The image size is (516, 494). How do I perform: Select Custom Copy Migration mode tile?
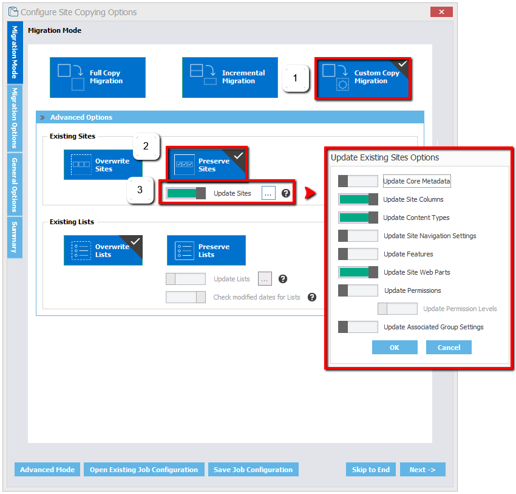point(362,78)
